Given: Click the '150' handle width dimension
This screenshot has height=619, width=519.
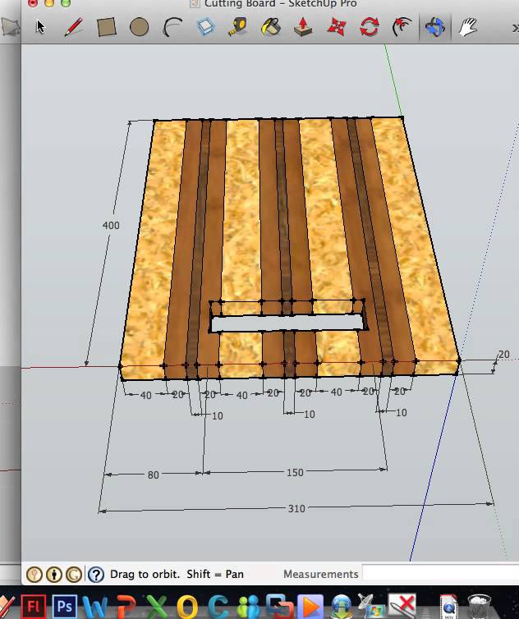Looking at the screenshot, I should (295, 473).
